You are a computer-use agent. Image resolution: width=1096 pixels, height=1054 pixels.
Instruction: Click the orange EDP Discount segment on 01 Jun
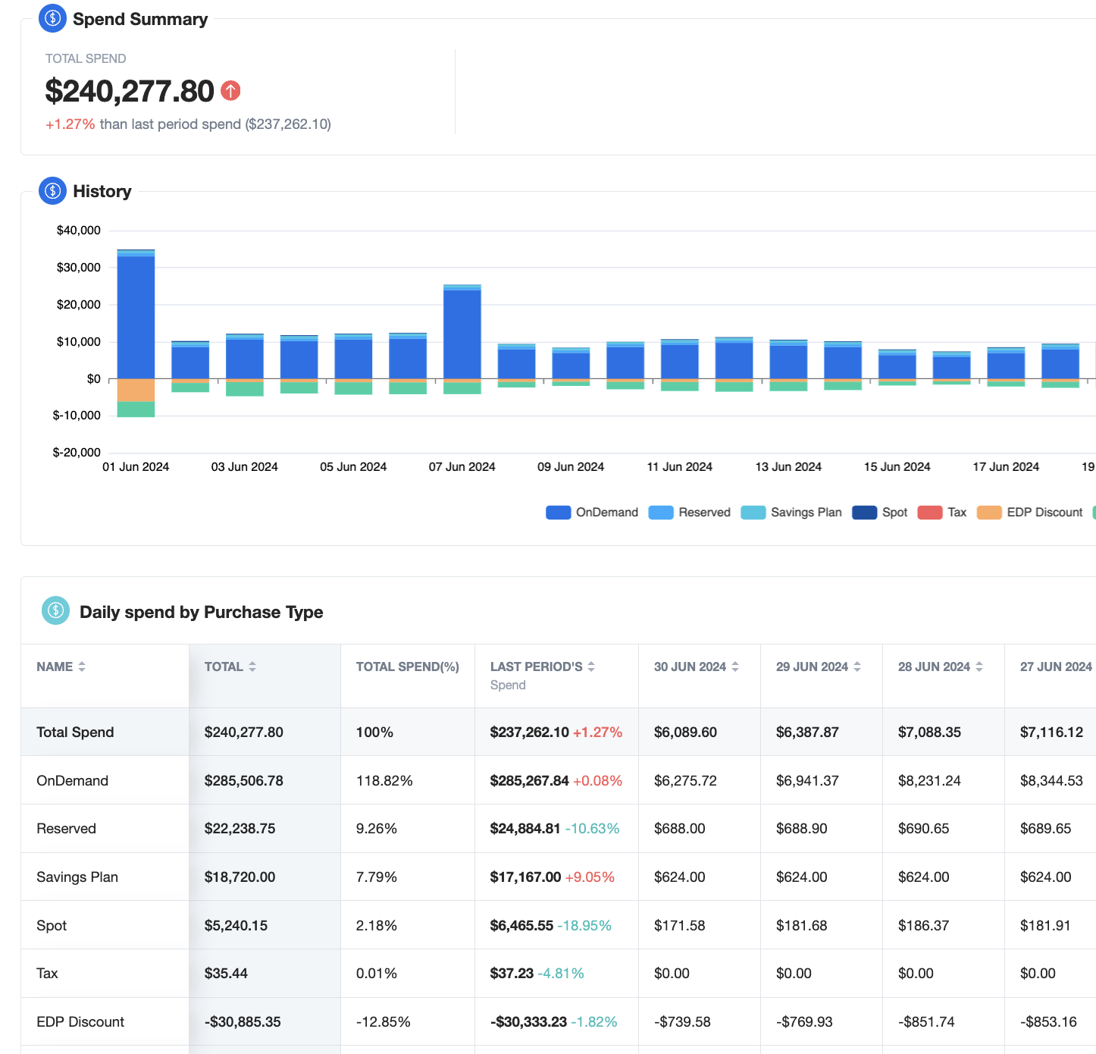coord(136,391)
